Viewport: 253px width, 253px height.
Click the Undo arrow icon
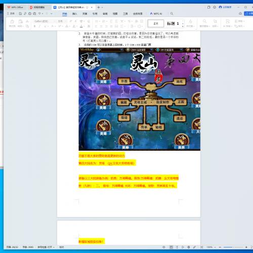click(x=39, y=14)
